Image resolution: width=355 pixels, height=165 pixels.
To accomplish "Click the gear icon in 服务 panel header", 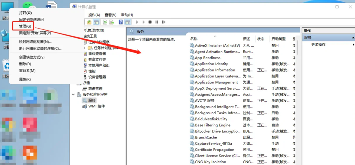I will coord(132,31).
